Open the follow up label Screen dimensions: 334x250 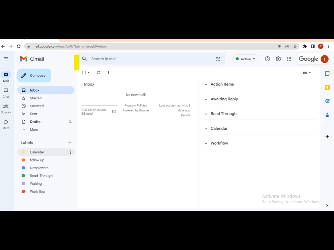[x=46, y=160]
